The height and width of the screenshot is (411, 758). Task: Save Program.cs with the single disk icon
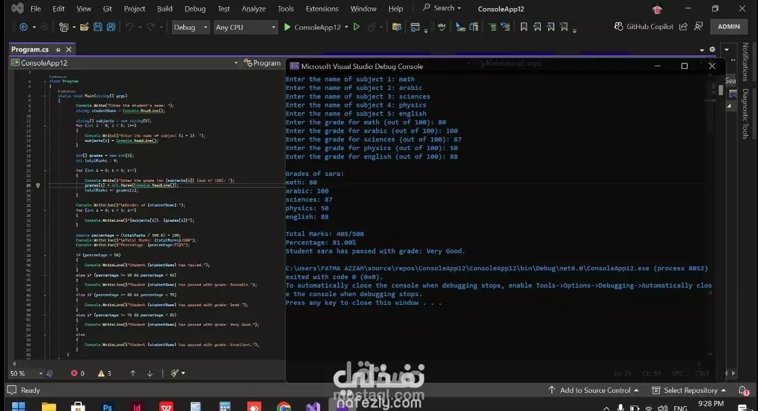click(97, 27)
